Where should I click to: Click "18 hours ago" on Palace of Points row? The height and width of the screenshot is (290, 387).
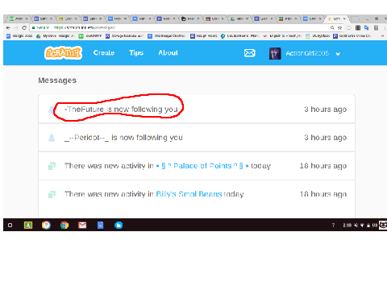[x=323, y=166]
